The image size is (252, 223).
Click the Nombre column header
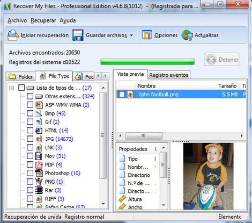click(x=172, y=86)
